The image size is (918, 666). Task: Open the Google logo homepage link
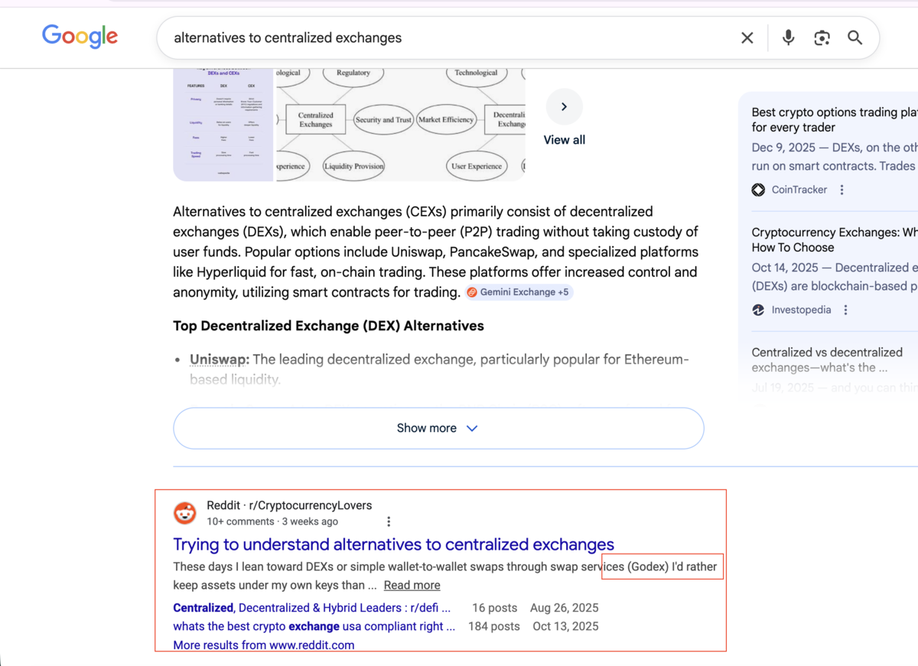(x=80, y=36)
